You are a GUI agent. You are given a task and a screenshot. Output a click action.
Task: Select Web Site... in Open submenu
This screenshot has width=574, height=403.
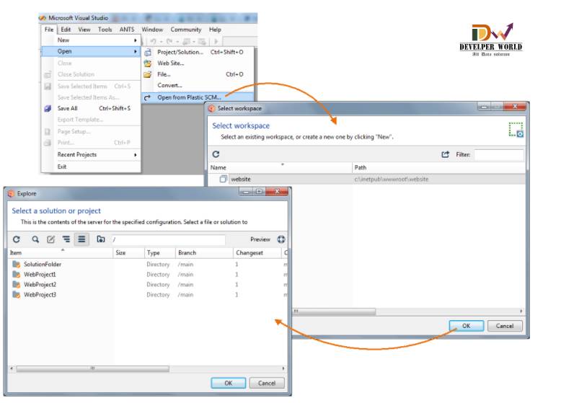click(198, 63)
